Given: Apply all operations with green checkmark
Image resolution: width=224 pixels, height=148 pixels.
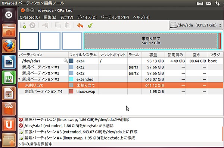Looking at the screenshot, I should click(x=90, y=25).
